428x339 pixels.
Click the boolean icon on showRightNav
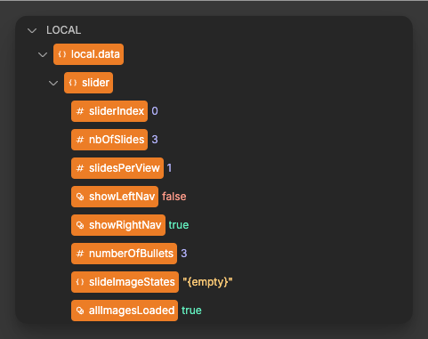(x=80, y=225)
